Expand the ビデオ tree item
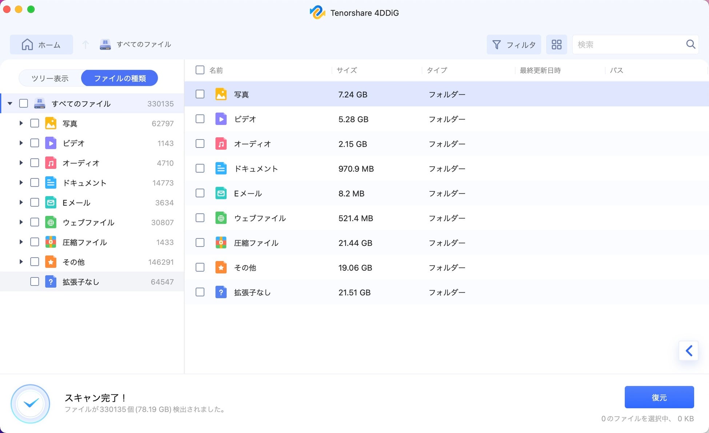 point(21,143)
